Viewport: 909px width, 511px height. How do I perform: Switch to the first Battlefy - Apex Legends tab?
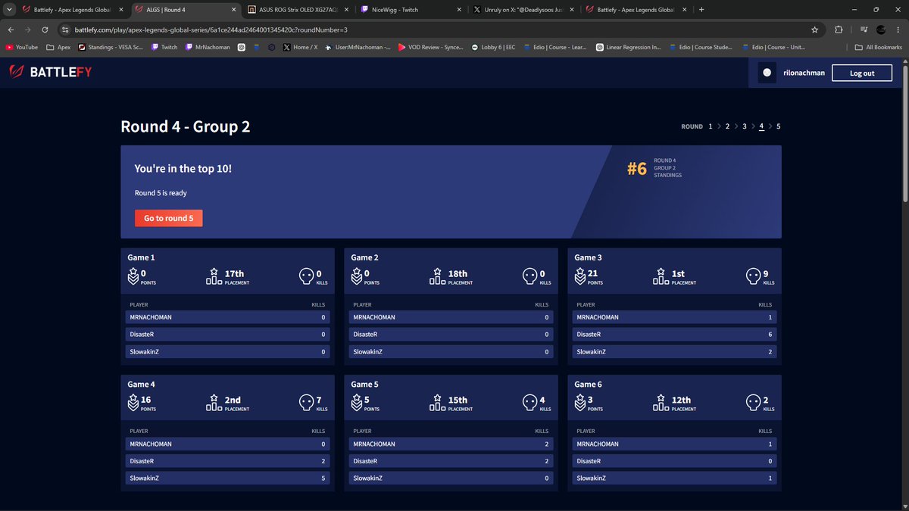[73, 10]
